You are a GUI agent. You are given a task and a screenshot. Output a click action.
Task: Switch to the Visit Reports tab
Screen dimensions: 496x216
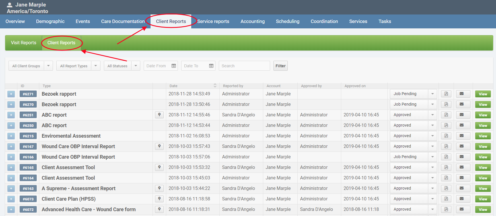click(24, 43)
